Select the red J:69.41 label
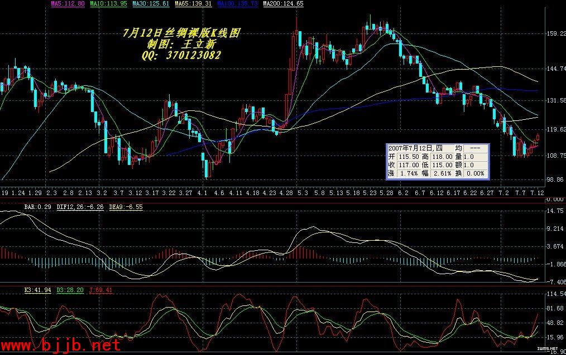 point(100,290)
